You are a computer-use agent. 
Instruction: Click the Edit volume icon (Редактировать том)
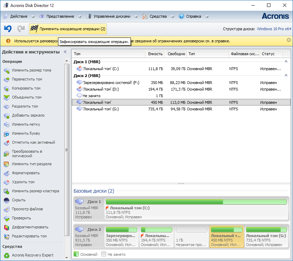[x=7, y=236]
